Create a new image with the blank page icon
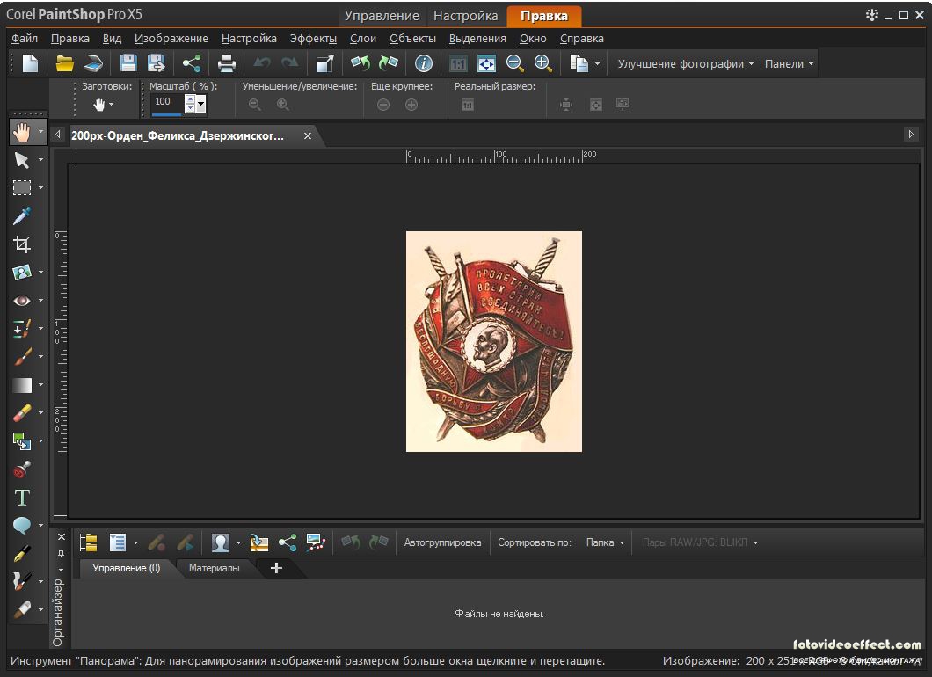The height and width of the screenshot is (677, 932). pos(30,63)
